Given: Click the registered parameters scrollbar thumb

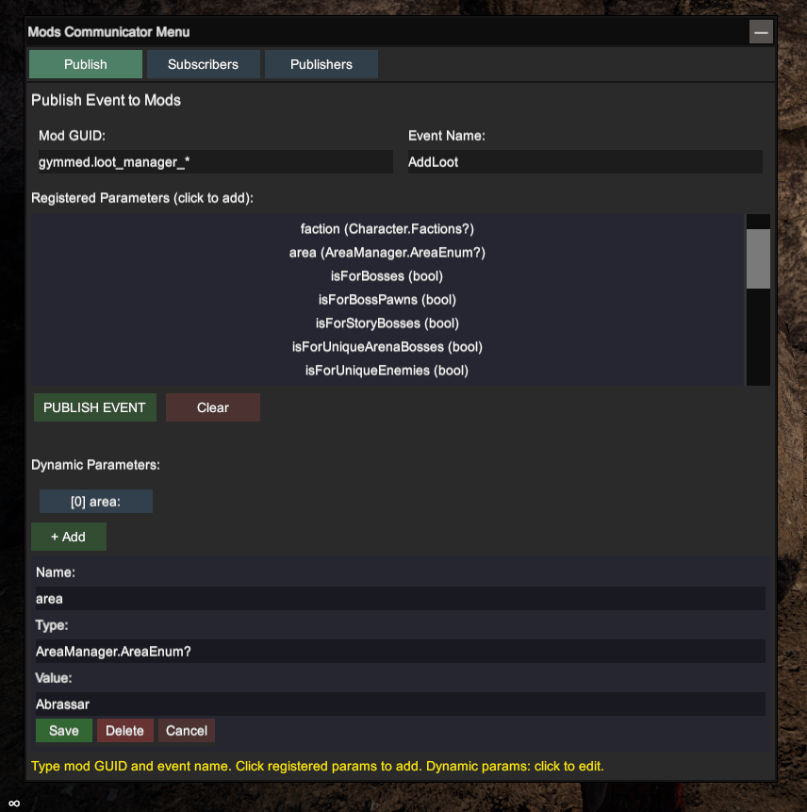Looking at the screenshot, I should click(x=758, y=258).
